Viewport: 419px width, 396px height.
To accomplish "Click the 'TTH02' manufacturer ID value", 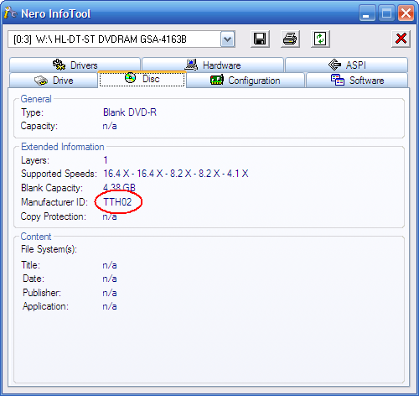I will pyautogui.click(x=117, y=202).
